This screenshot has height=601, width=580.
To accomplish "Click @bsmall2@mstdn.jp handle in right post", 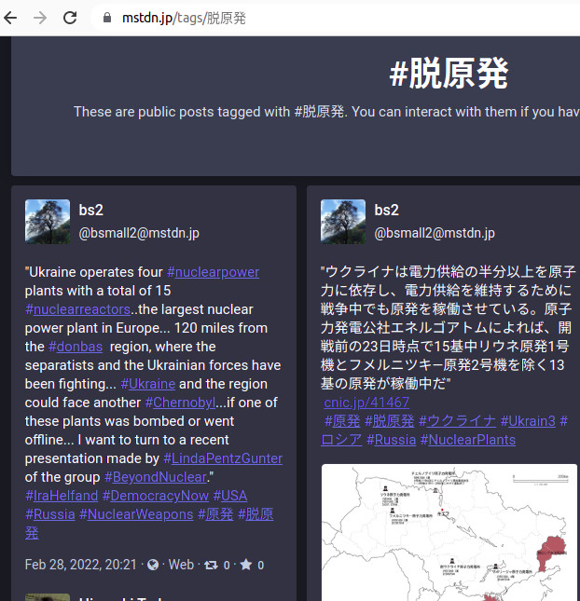I will [435, 233].
